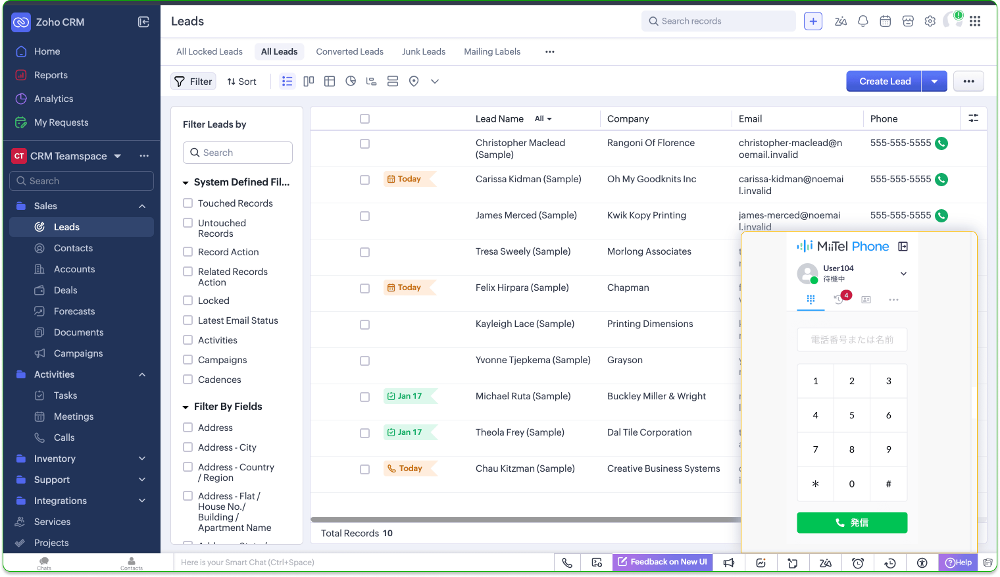This screenshot has width=1000, height=577.
Task: Click the horizontal scrollbar under leads table
Action: coord(525,520)
